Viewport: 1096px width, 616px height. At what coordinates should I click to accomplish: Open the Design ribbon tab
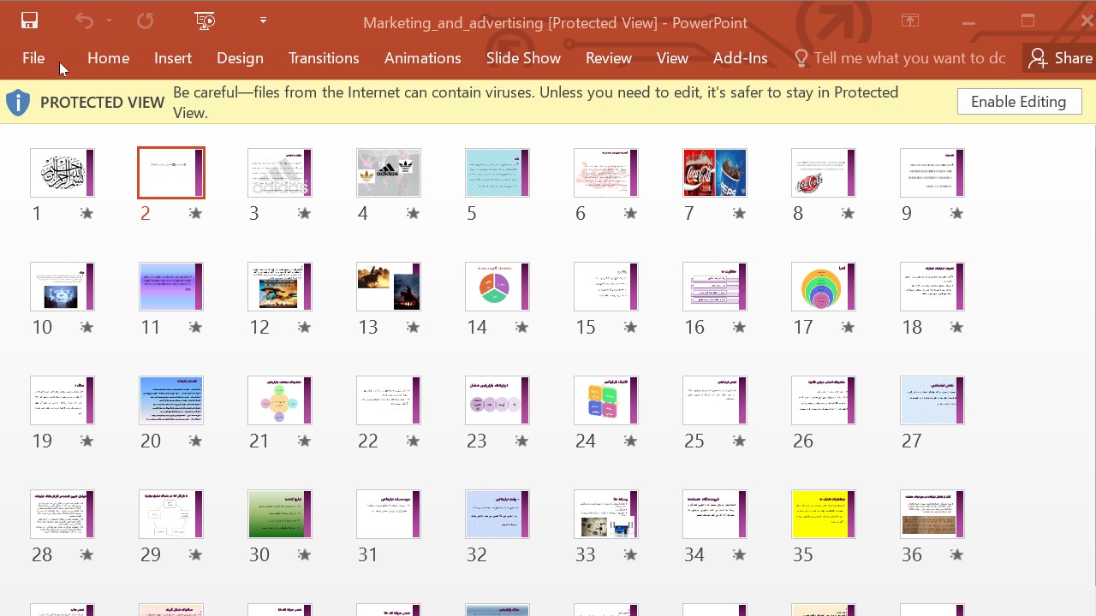(240, 58)
